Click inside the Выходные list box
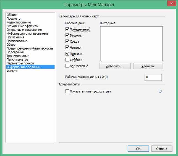 point(131,44)
